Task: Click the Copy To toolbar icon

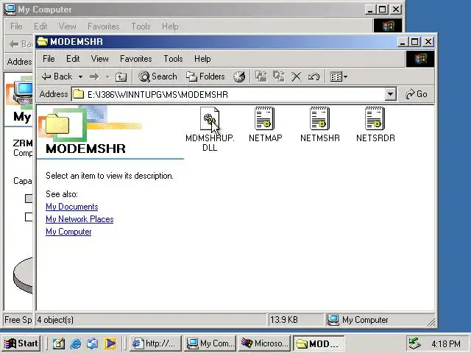Action: pos(279,76)
